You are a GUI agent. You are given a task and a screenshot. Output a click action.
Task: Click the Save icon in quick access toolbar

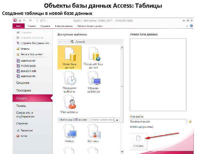point(20,21)
